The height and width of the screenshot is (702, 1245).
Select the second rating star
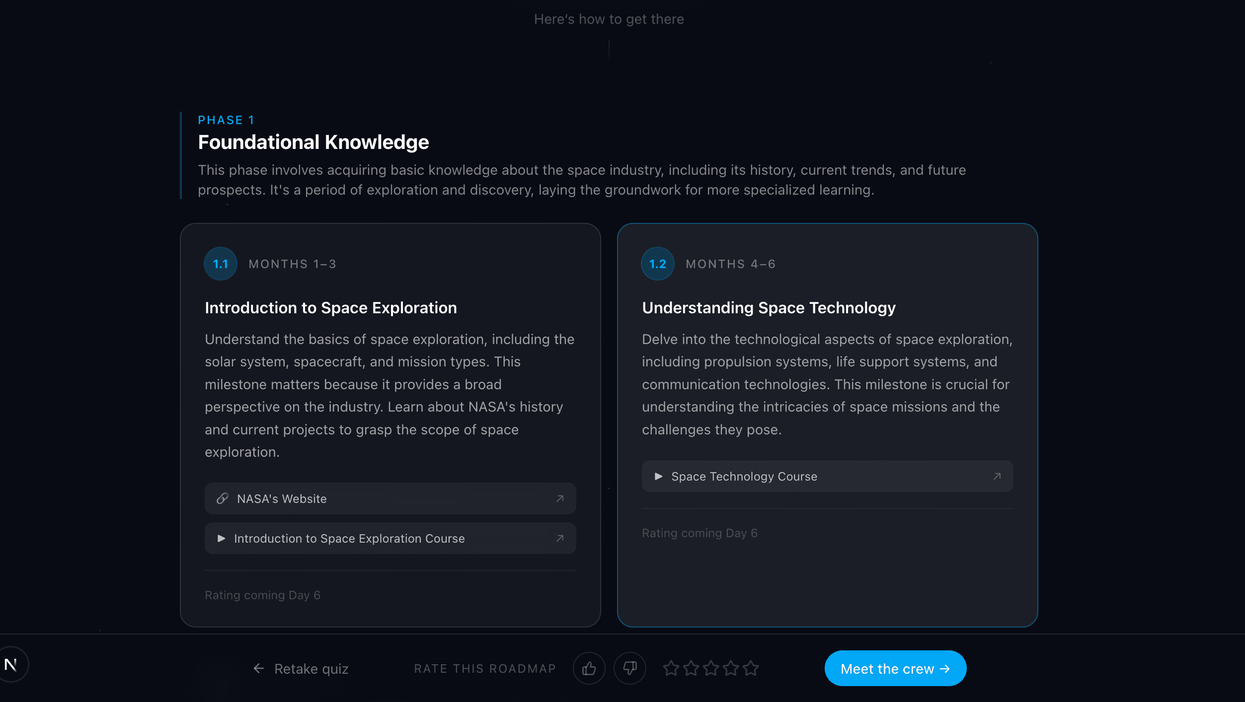(691, 668)
